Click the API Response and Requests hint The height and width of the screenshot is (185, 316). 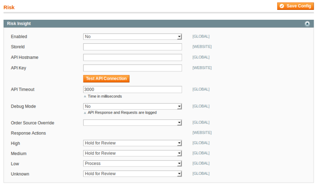tap(122, 112)
